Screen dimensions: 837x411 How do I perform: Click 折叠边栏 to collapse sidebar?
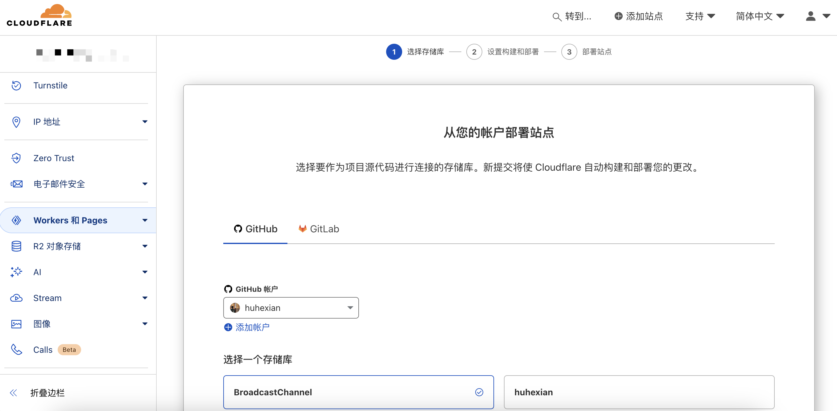(x=47, y=393)
